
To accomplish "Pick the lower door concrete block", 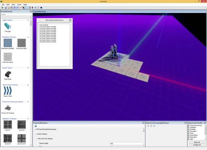I will click(x=8, y=44).
